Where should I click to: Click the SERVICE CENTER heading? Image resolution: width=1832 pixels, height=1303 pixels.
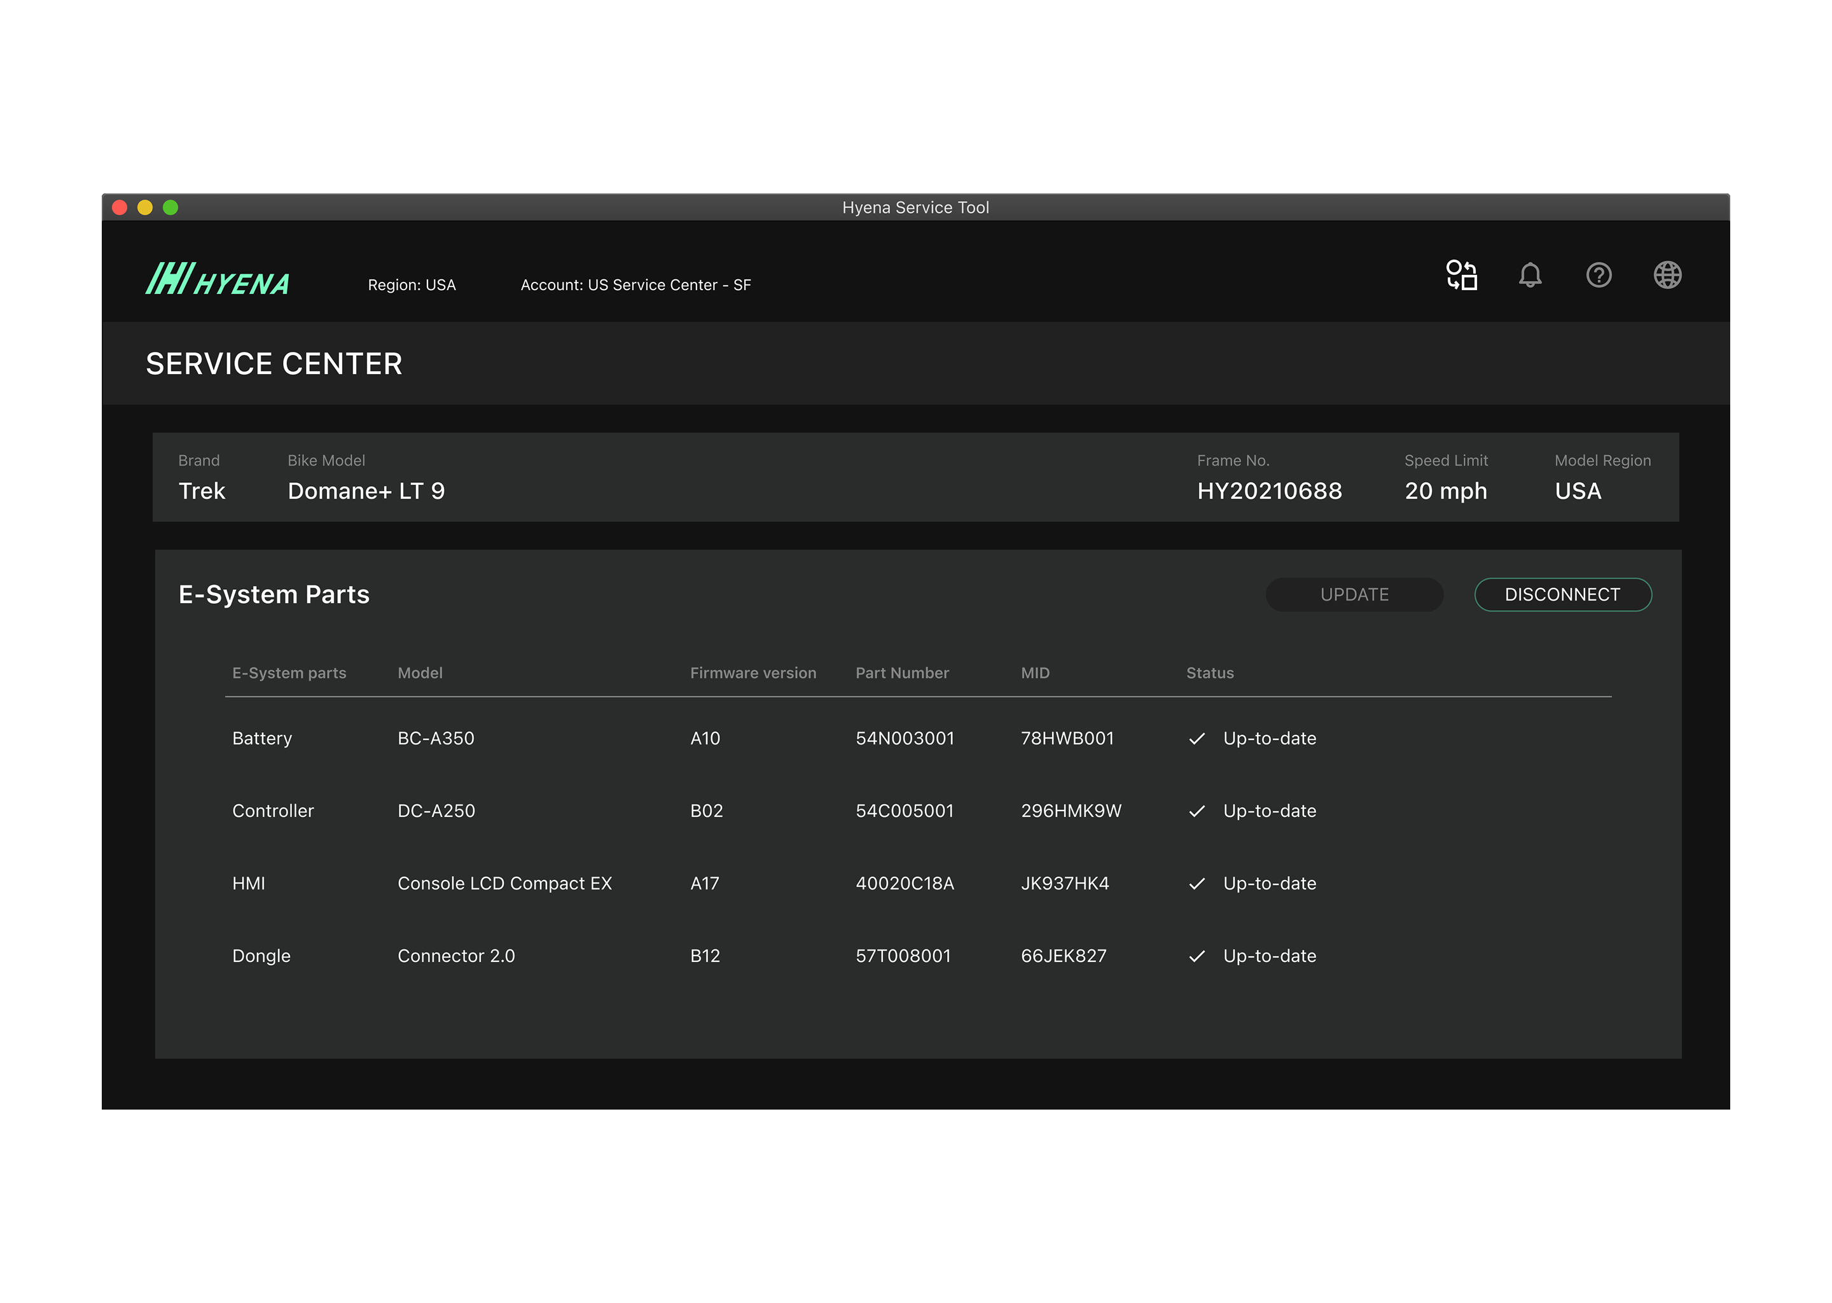coord(274,365)
